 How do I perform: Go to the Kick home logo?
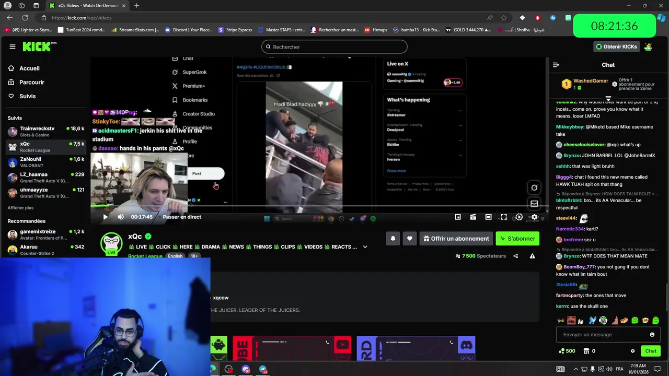click(39, 46)
